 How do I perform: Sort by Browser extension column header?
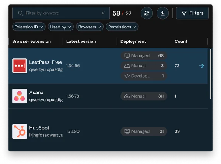tap(31, 41)
